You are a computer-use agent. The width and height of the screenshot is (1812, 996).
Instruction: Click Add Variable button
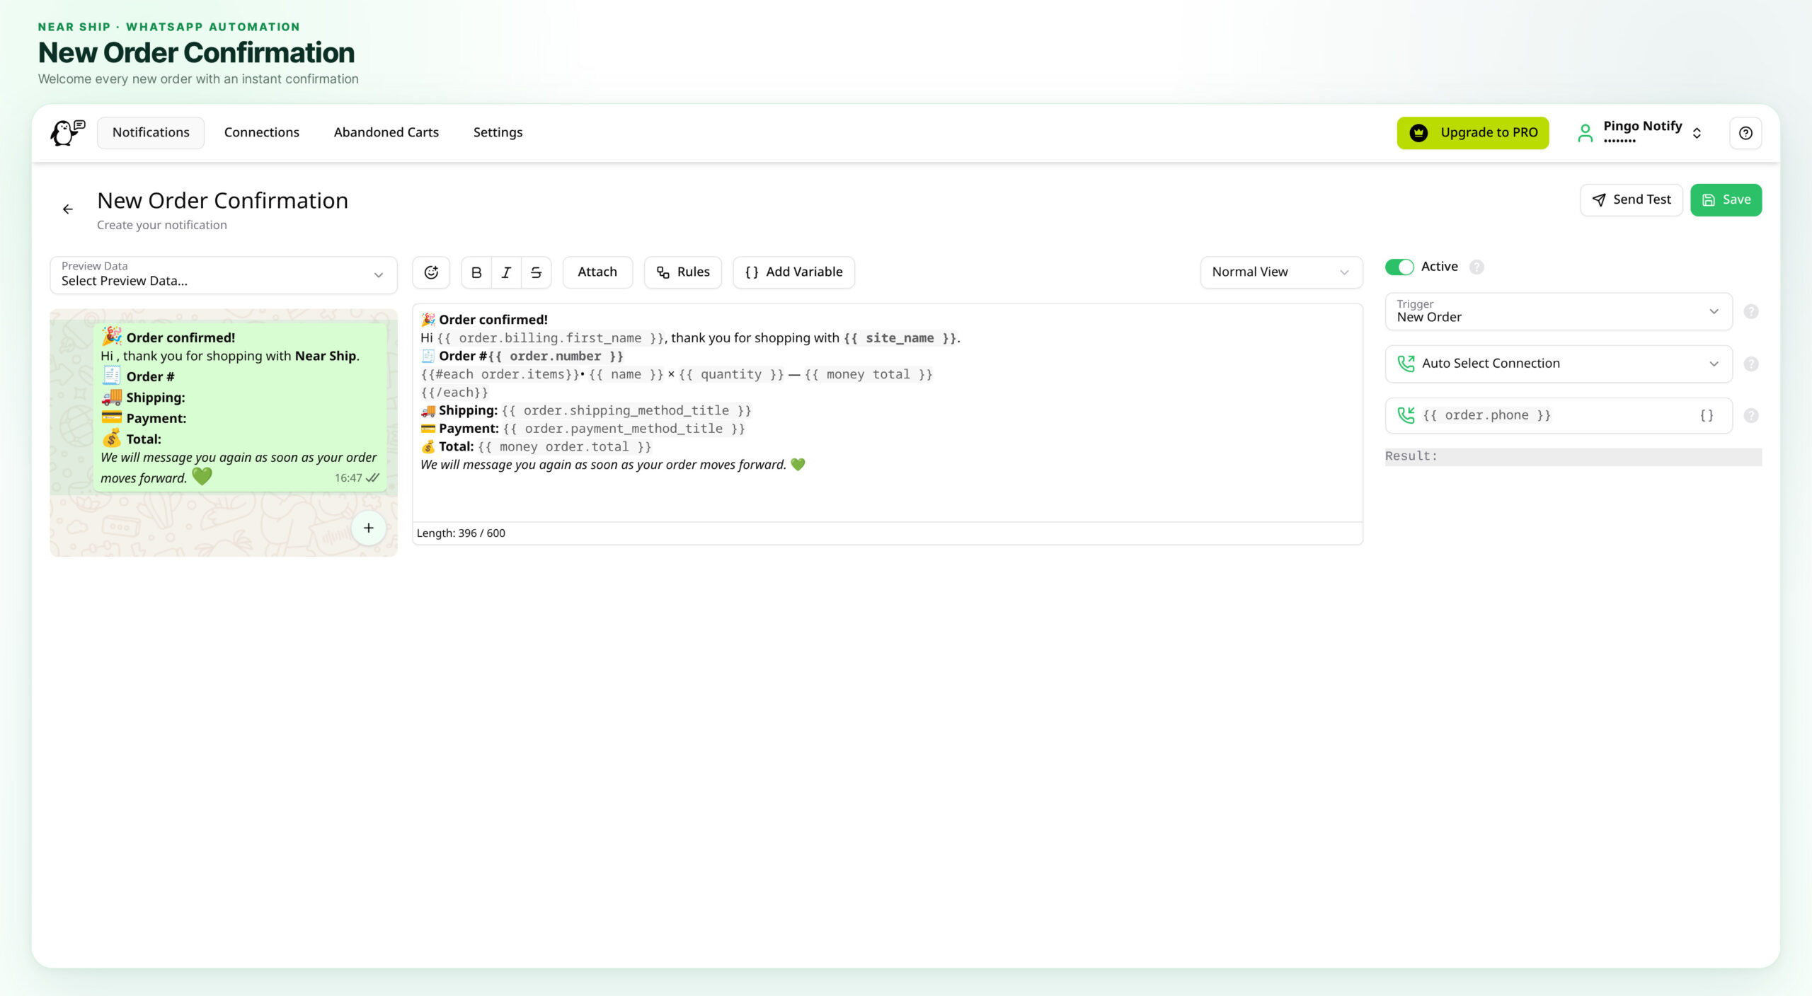[793, 272]
